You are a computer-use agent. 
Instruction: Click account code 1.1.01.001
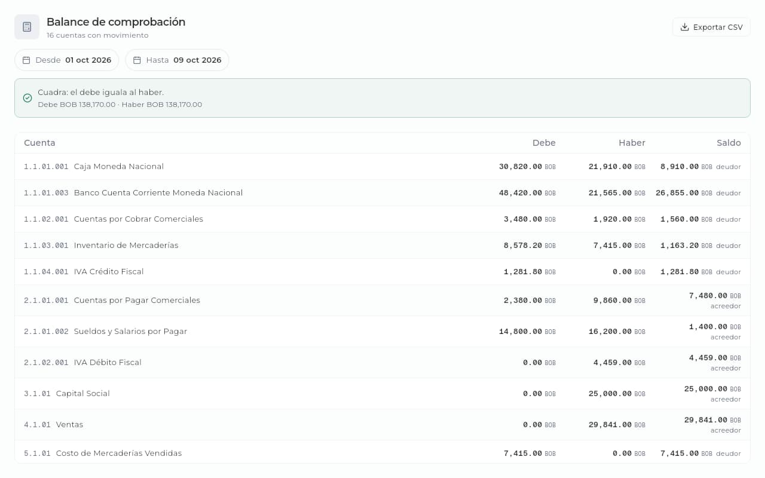[46, 167]
